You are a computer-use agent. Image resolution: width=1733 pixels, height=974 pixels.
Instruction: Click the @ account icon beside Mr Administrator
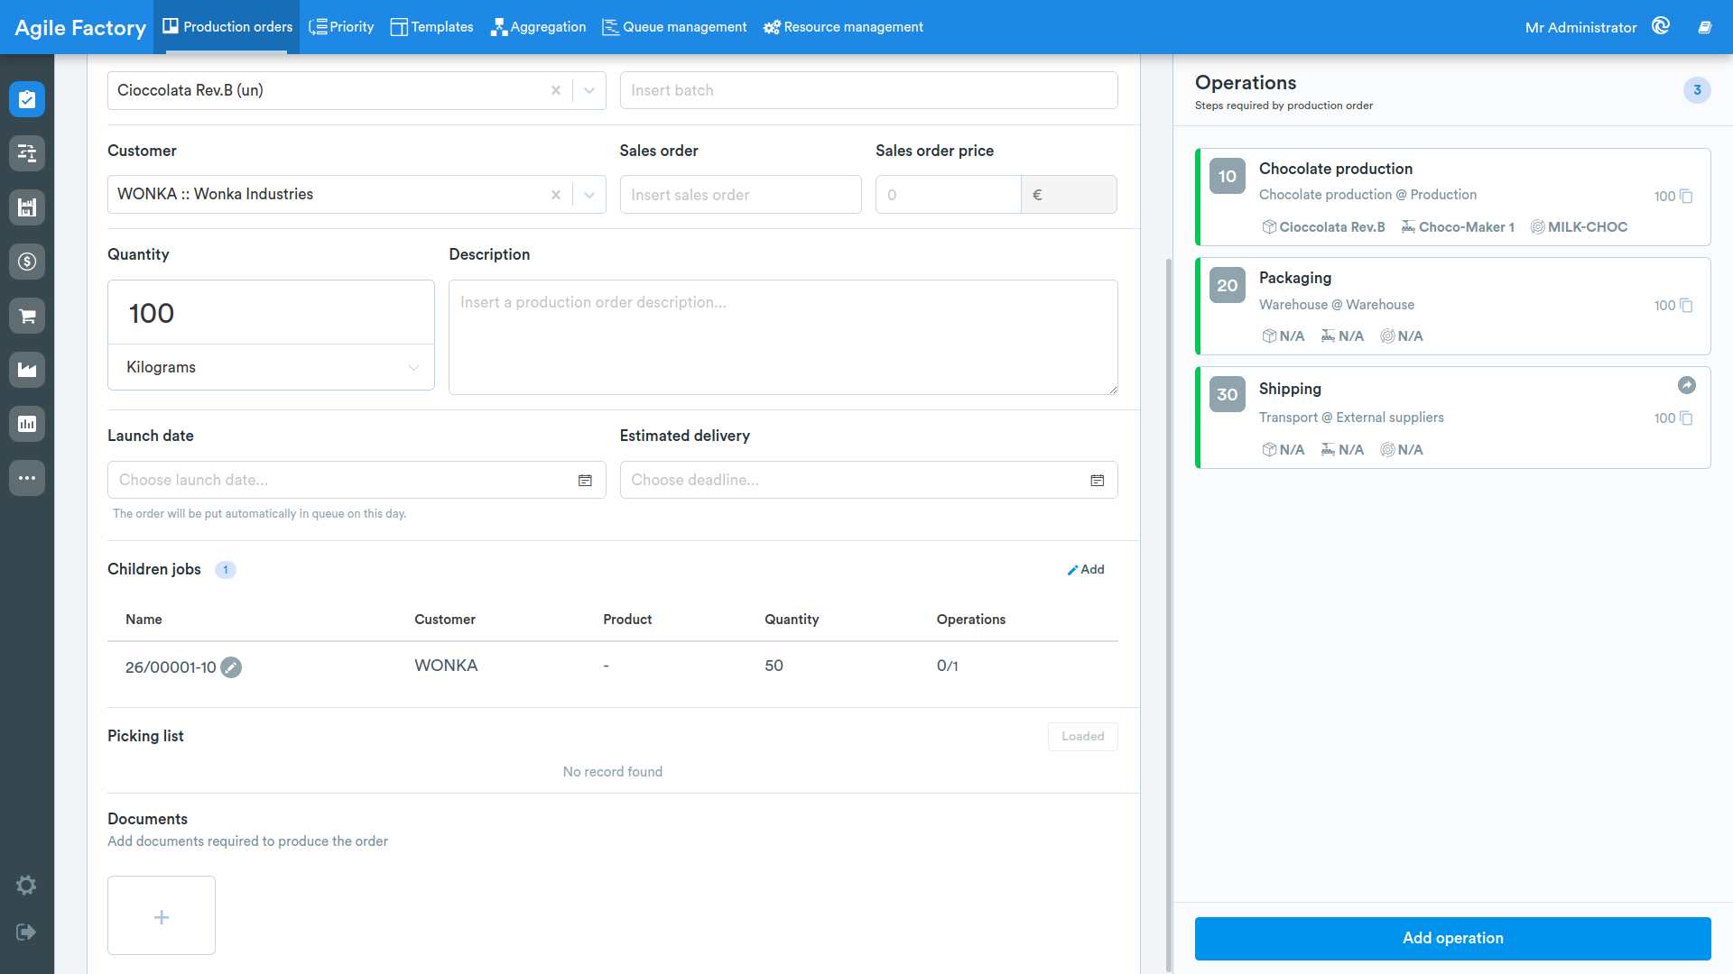point(1661,26)
